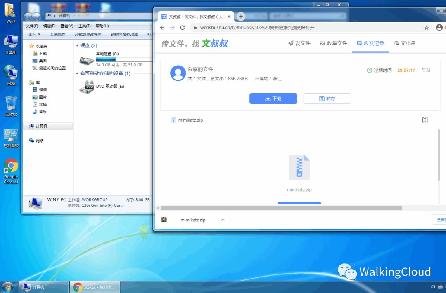
Task: Open the 工具(T) menu in Explorer
Action: [85, 26]
